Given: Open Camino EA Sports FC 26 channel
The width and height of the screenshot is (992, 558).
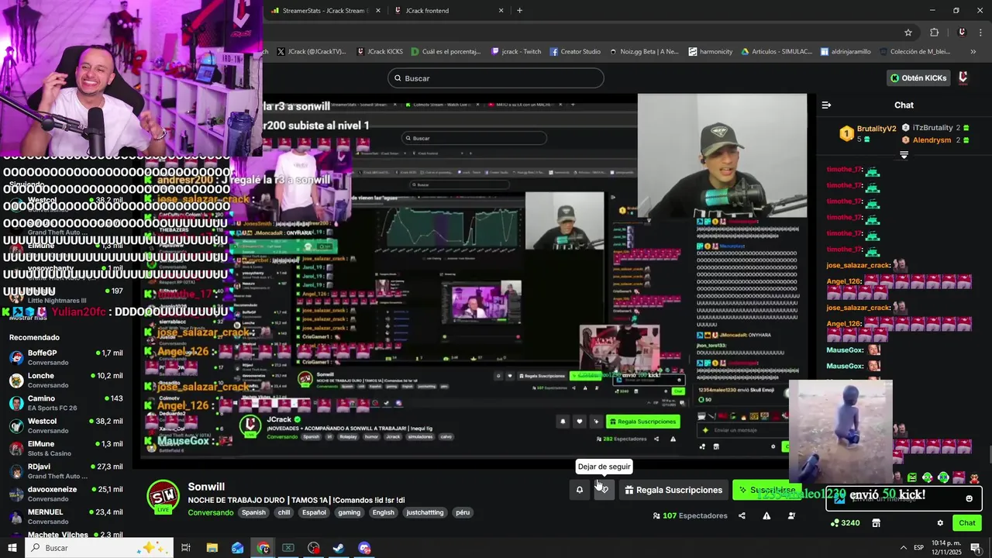Looking at the screenshot, I should tap(66, 403).
